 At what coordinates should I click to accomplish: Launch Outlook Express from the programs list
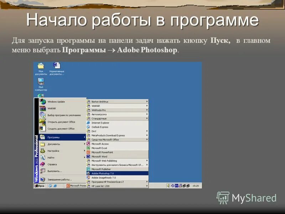point(118,127)
